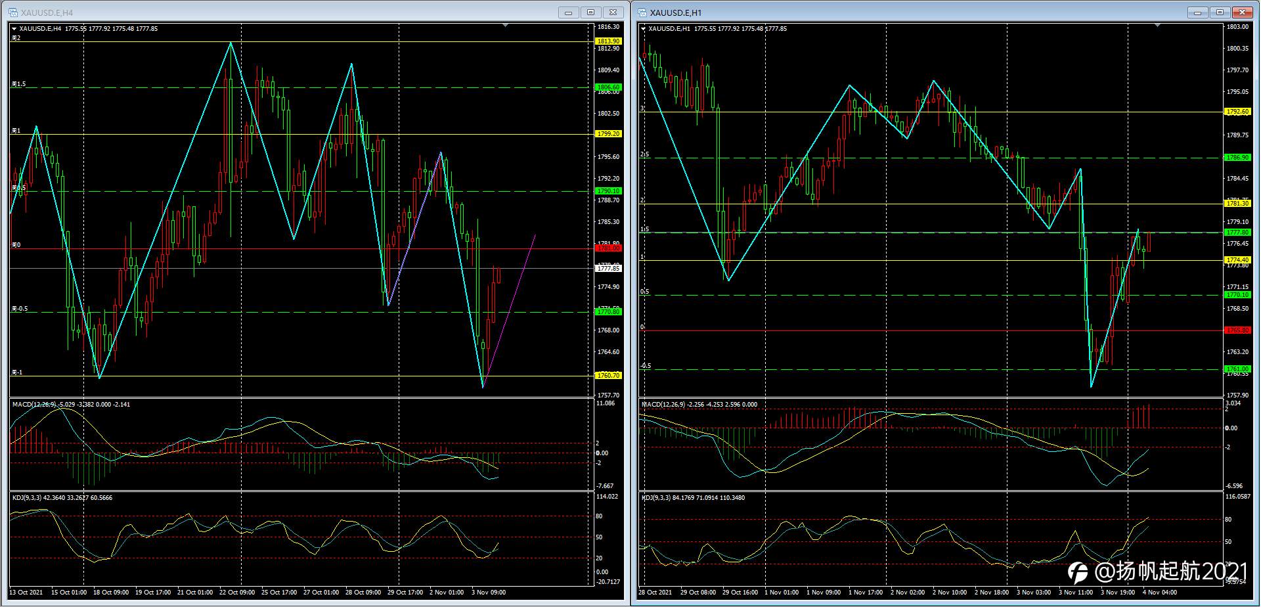Click the H1 chart window title icon
This screenshot has height=607, width=1261.
click(x=641, y=12)
